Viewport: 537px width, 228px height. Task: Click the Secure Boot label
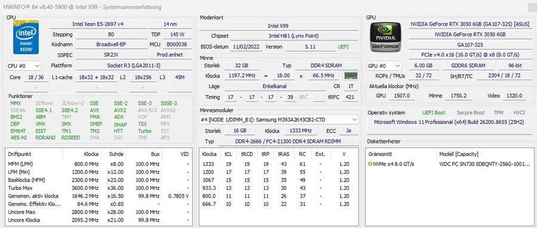[x=470, y=113]
